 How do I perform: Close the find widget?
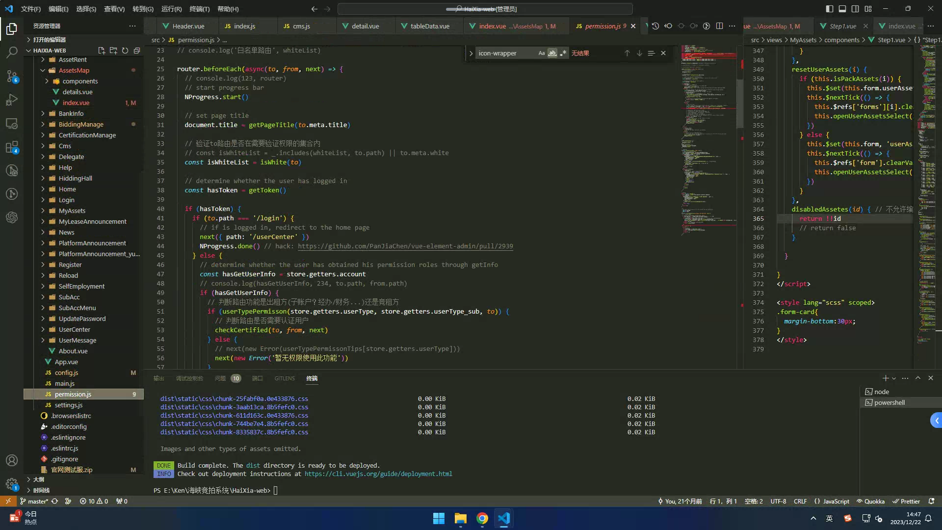(663, 53)
